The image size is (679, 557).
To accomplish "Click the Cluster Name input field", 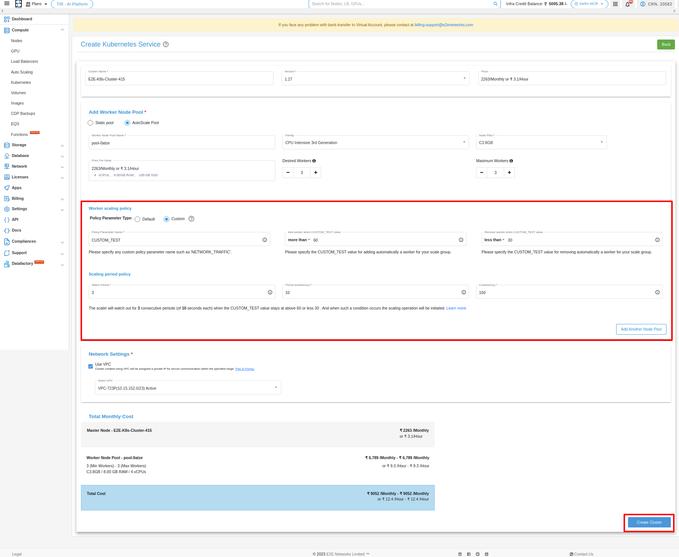I will [x=179, y=78].
